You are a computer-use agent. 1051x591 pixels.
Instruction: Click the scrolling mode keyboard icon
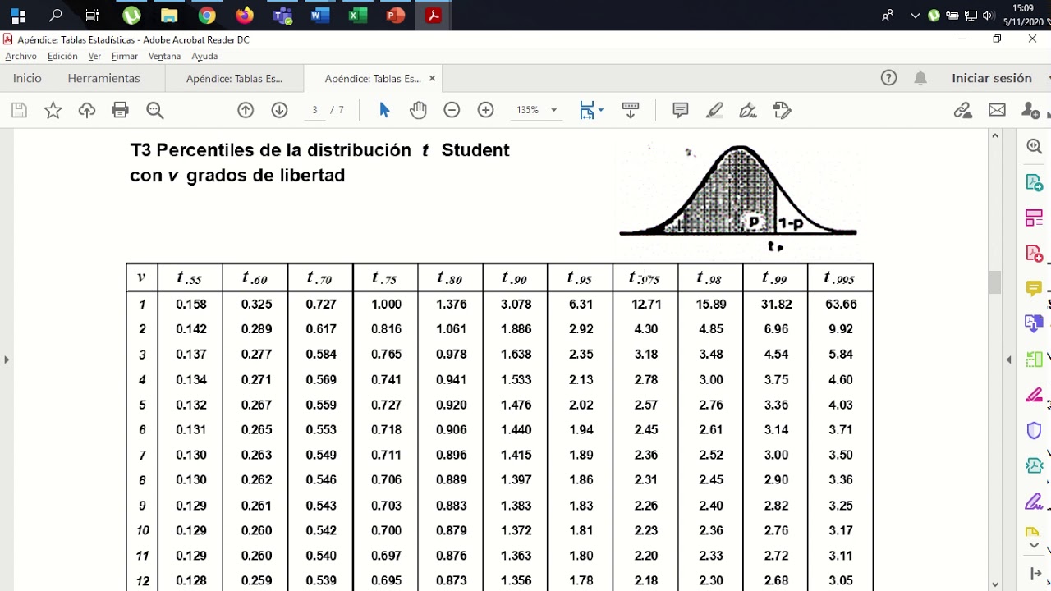click(631, 110)
